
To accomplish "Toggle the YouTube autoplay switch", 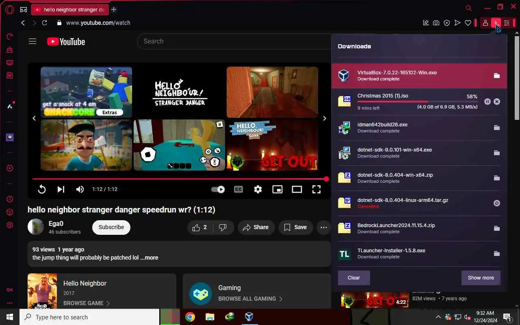I will [x=218, y=189].
